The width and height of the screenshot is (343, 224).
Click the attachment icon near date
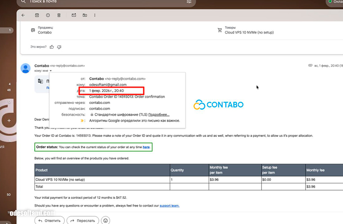pyautogui.click(x=310, y=65)
